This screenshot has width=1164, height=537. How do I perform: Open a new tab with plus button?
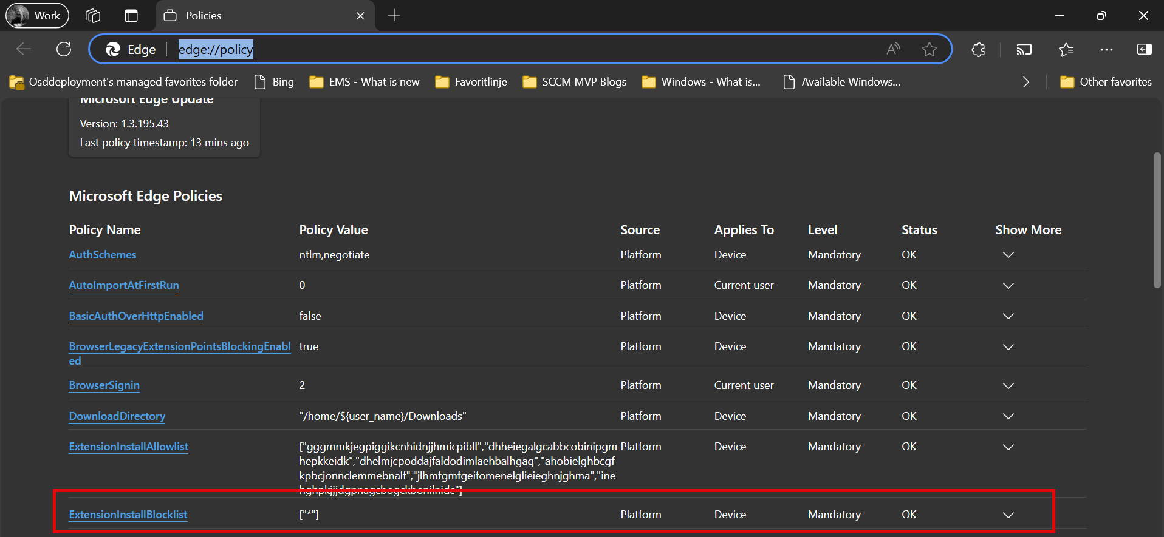coord(394,16)
